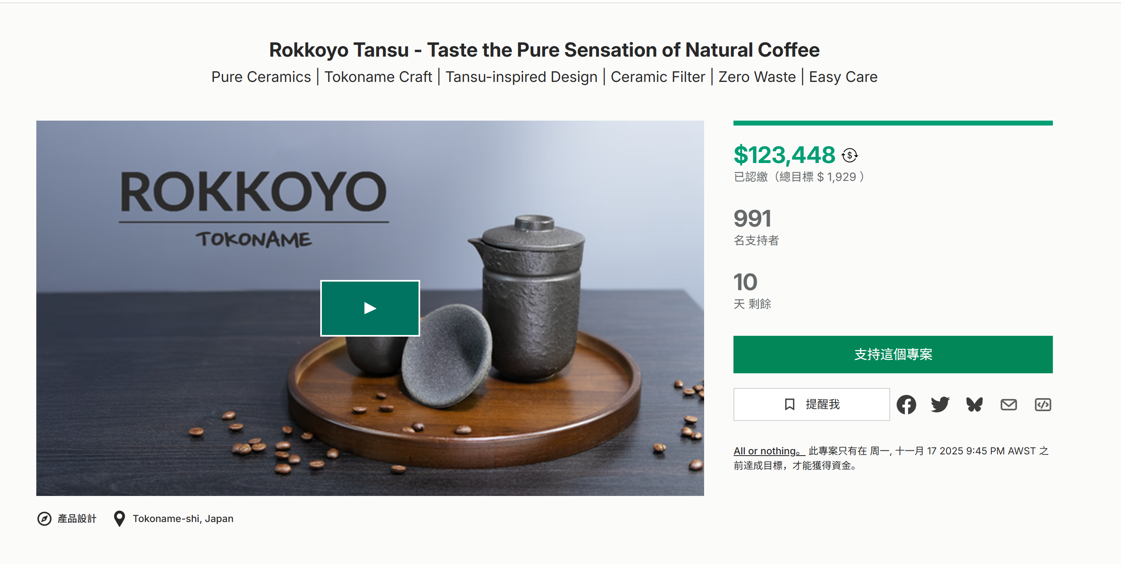The height and width of the screenshot is (564, 1121).
Task: Click currency conversion icon beside $123,448
Action: coord(849,155)
